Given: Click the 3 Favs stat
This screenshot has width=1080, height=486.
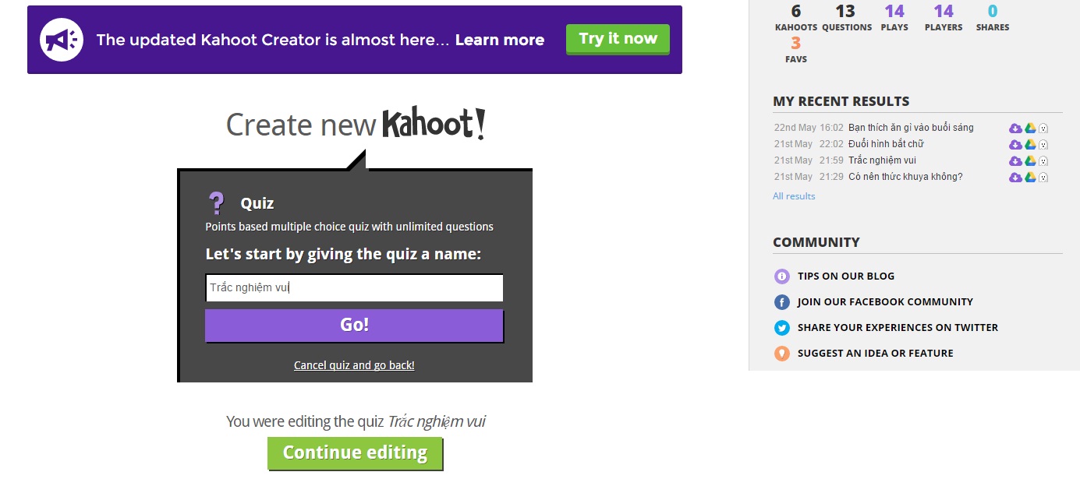Looking at the screenshot, I should tap(796, 50).
